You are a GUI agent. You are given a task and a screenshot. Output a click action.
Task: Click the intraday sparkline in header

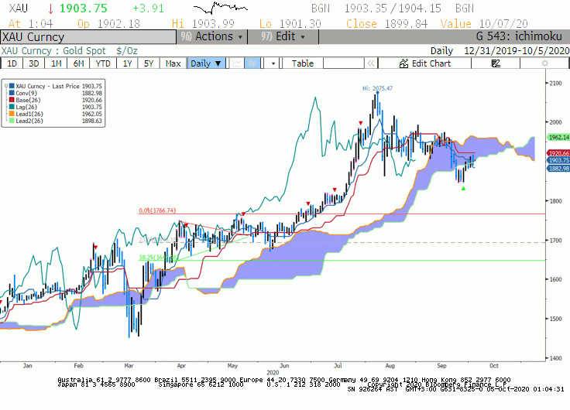tap(220, 7)
